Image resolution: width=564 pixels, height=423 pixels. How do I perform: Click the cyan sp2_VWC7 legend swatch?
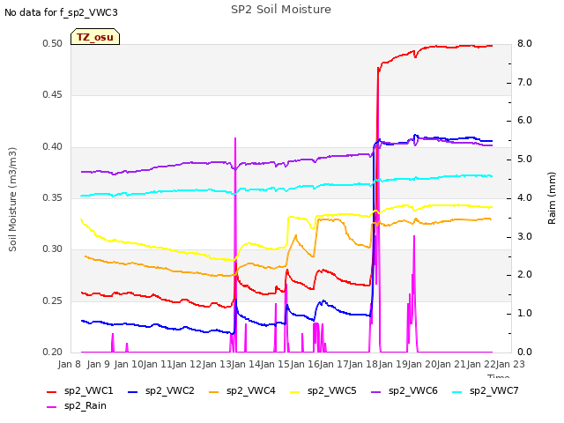[x=456, y=391]
